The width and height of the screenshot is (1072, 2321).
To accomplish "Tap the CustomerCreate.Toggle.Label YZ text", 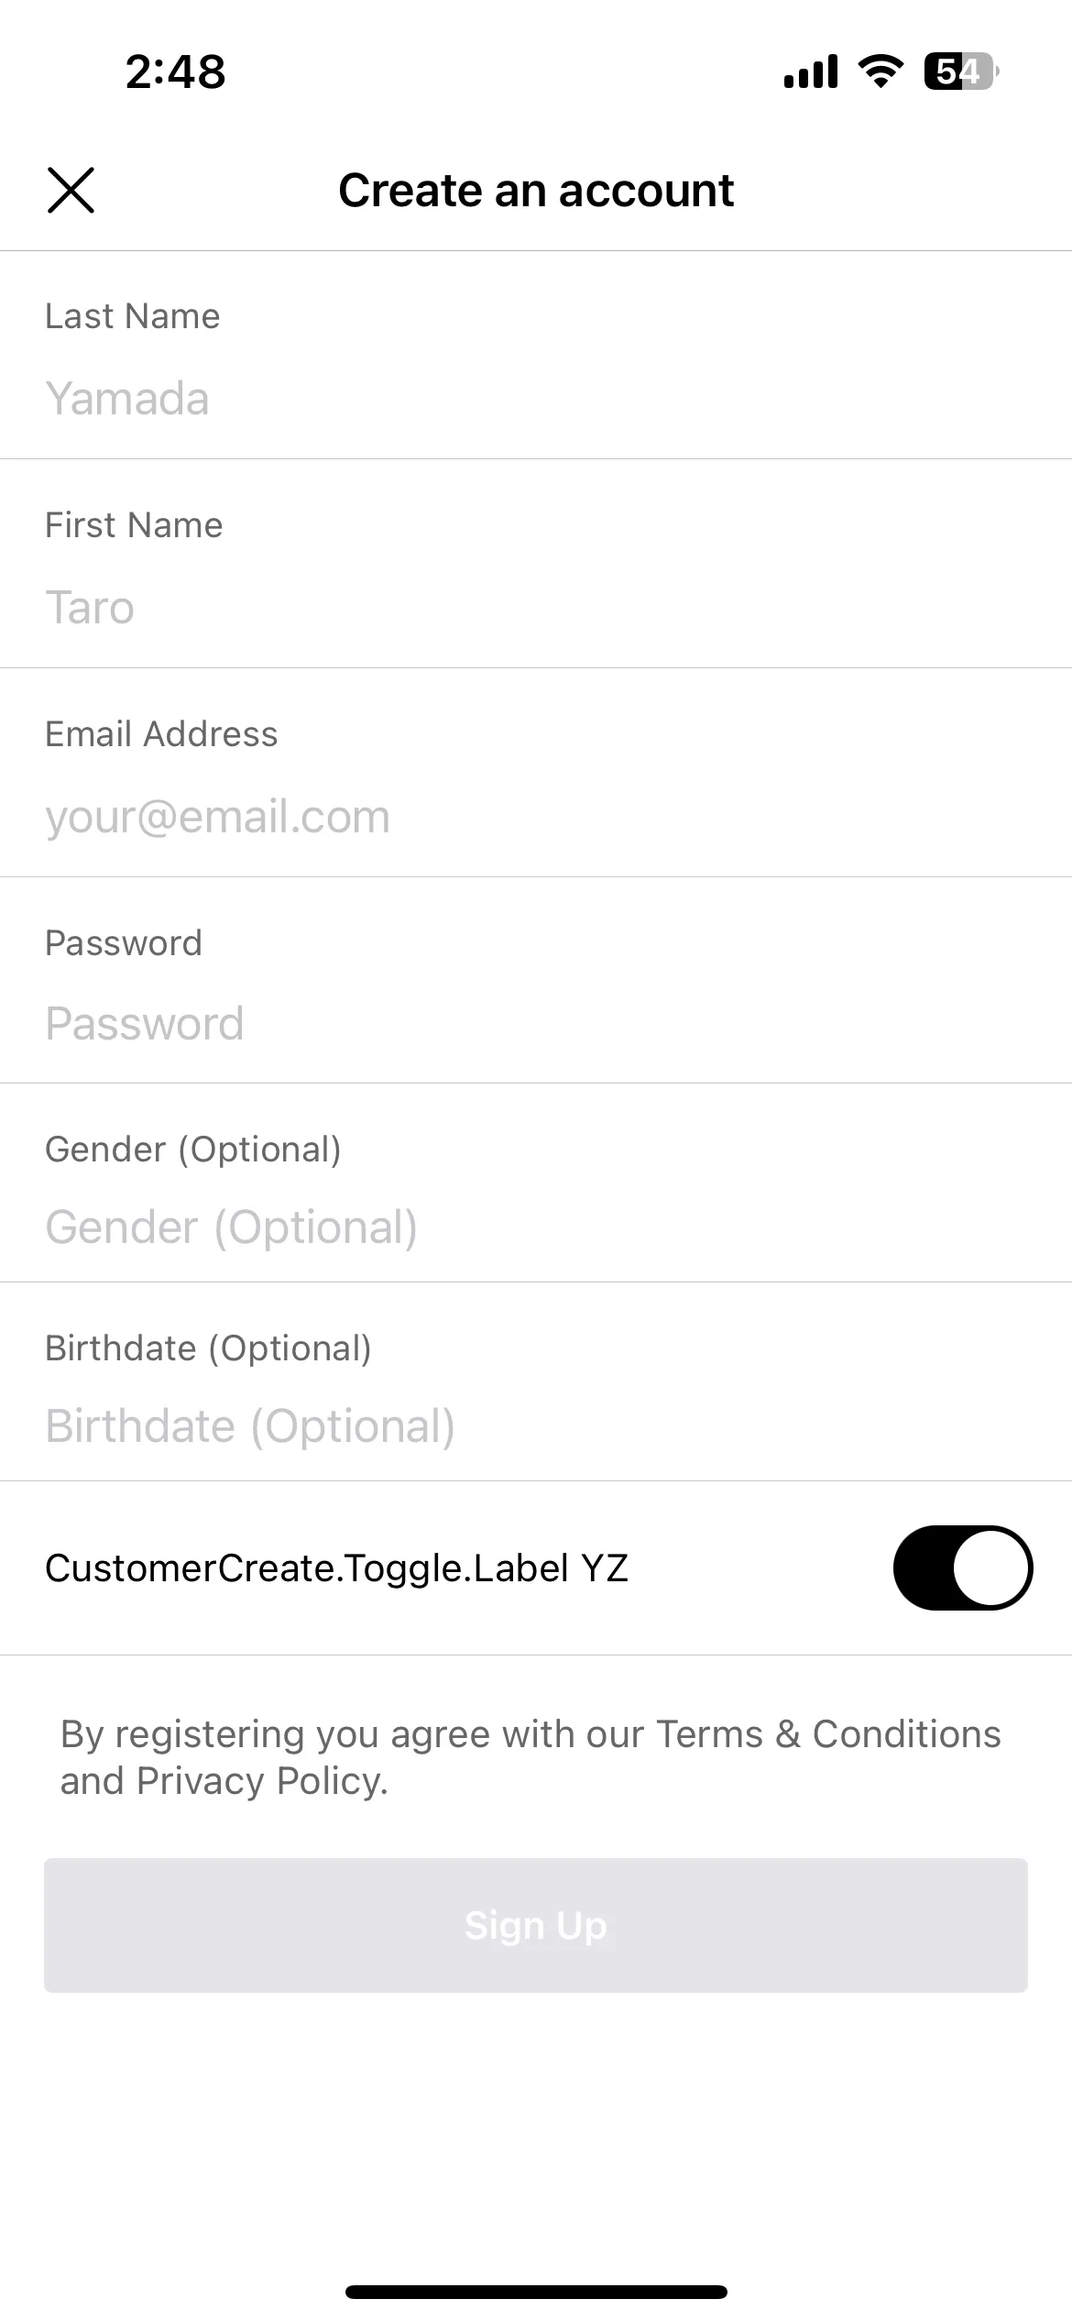I will pos(336,1568).
